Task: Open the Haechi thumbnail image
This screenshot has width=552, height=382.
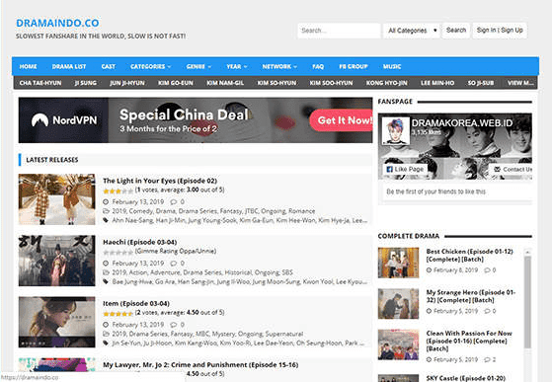Action: tap(56, 261)
